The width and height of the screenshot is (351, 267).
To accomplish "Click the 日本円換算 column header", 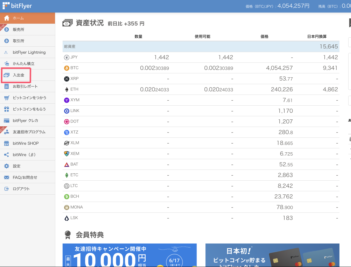I will tap(317, 36).
